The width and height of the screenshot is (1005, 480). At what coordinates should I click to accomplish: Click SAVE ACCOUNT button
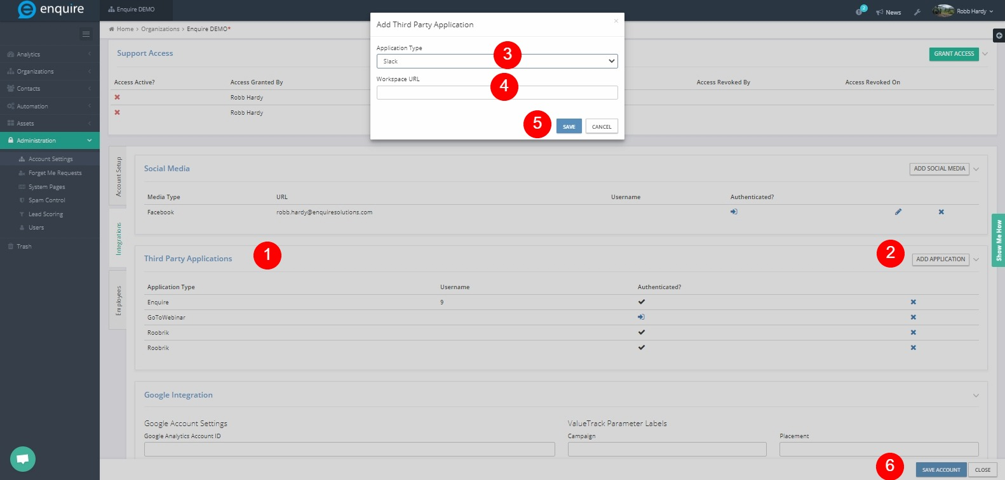941,470
